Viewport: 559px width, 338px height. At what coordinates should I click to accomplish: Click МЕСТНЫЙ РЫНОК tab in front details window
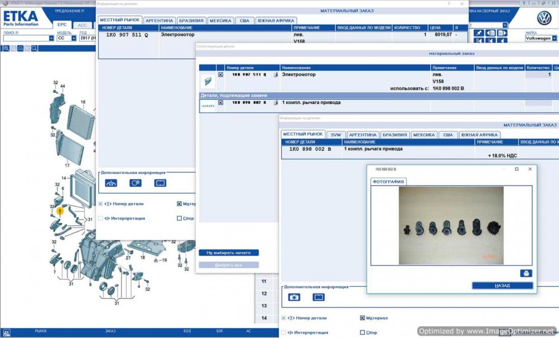[x=303, y=134]
